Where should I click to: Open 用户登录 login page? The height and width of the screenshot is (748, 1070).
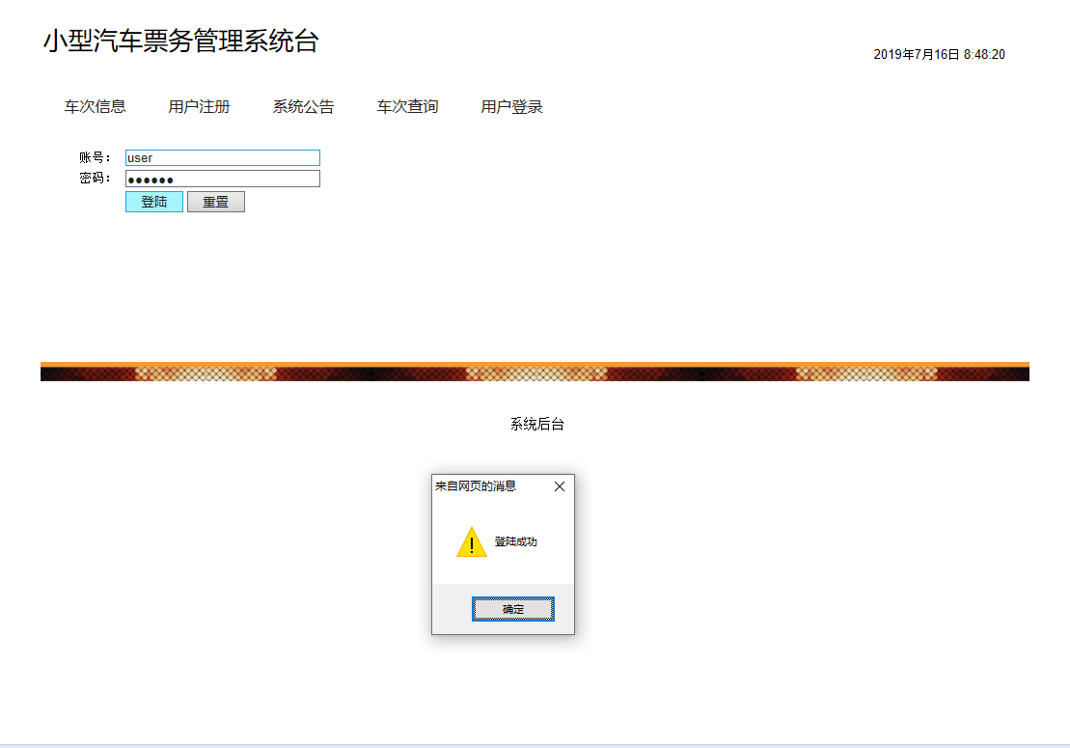[x=510, y=106]
